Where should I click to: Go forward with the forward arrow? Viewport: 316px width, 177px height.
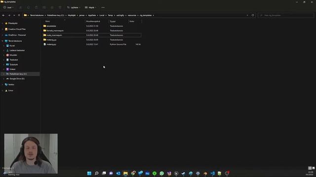click(x=9, y=15)
